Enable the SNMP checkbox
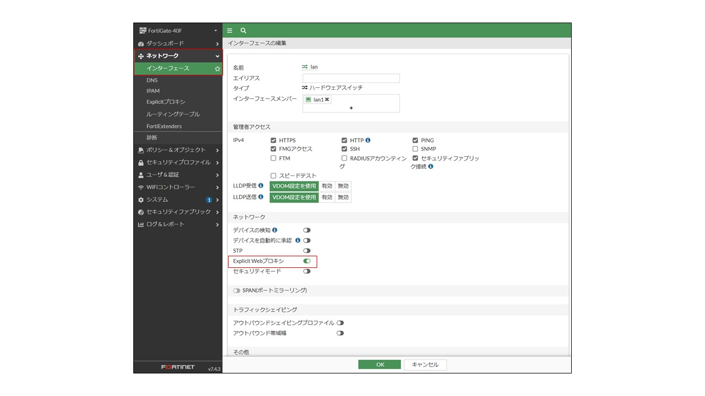This screenshot has width=705, height=396. pyautogui.click(x=415, y=149)
